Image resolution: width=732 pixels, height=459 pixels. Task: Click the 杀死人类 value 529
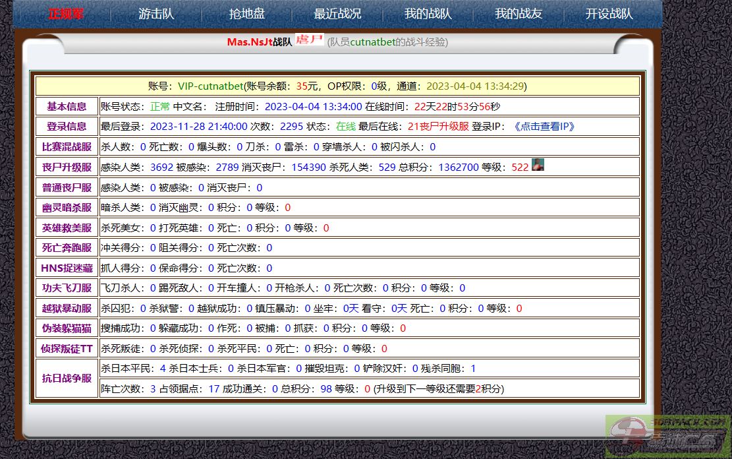point(387,168)
